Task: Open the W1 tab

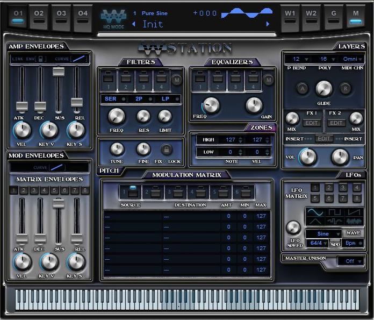Action: tap(290, 18)
